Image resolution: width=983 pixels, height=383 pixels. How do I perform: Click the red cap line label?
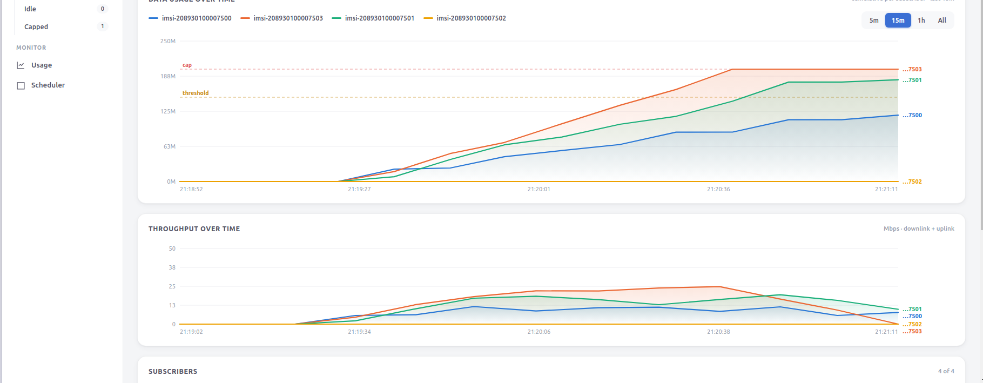pyautogui.click(x=187, y=65)
